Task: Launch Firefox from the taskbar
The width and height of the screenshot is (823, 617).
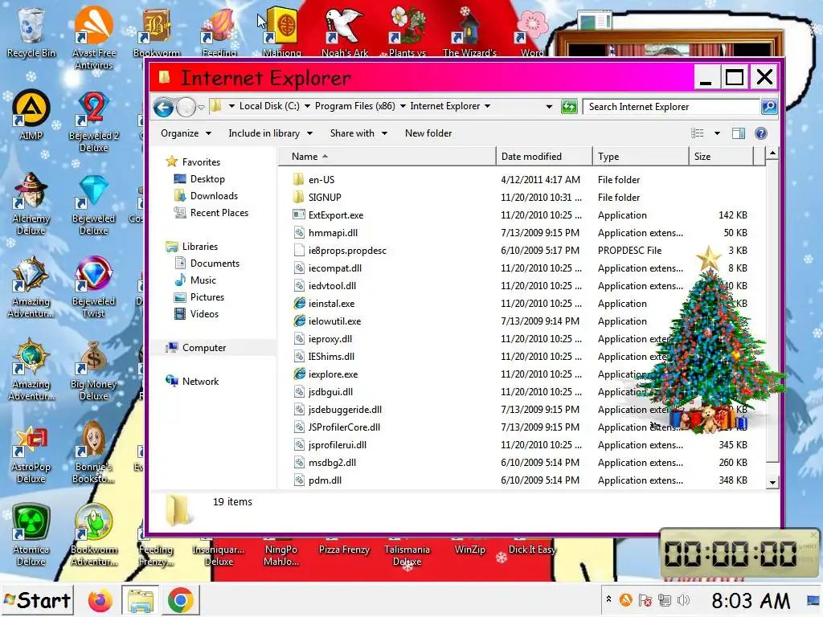Action: click(100, 600)
